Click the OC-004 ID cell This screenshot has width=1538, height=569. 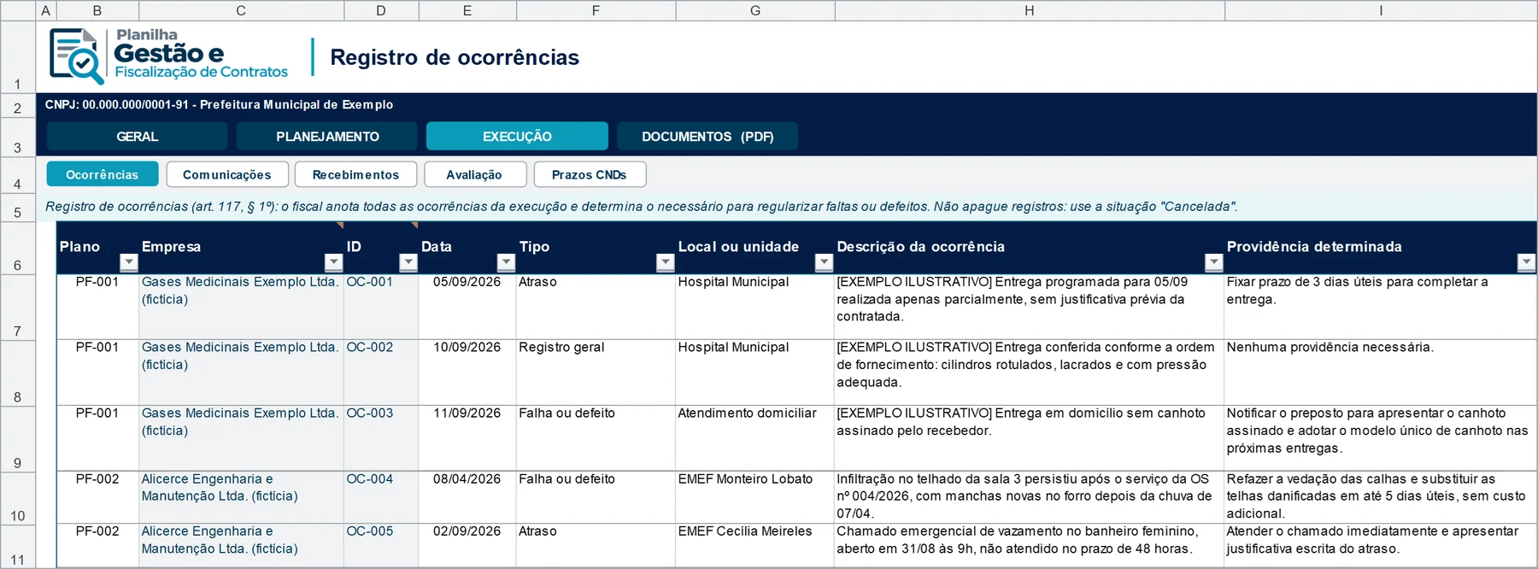(381, 497)
